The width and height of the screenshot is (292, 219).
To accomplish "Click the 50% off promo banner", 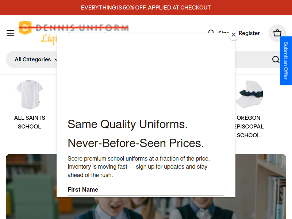I will point(146,8).
